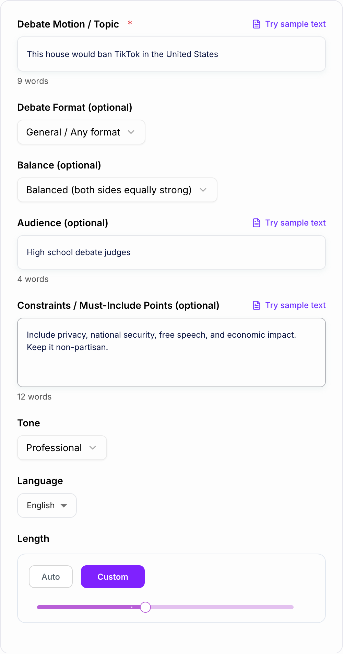Click the "12 words" counter text
The image size is (343, 654).
[34, 397]
